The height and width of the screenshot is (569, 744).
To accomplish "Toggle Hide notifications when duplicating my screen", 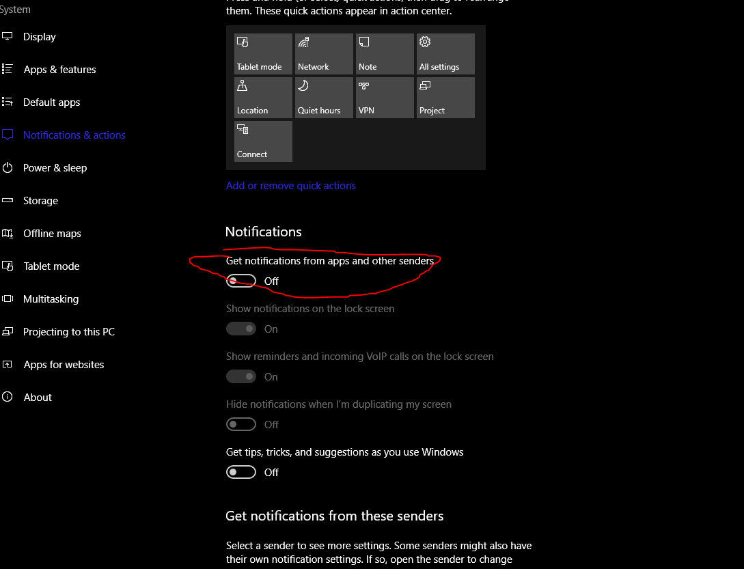I will point(241,424).
